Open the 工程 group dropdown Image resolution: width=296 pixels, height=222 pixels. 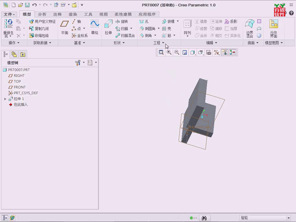[x=159, y=43]
